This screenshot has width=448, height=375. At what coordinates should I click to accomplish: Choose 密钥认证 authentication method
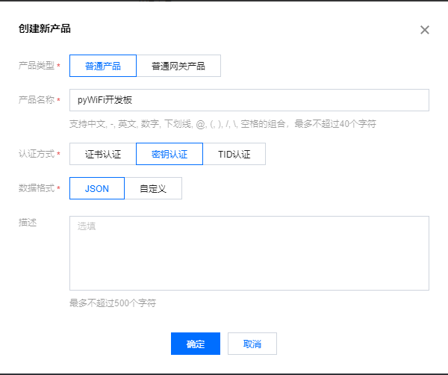coord(169,154)
